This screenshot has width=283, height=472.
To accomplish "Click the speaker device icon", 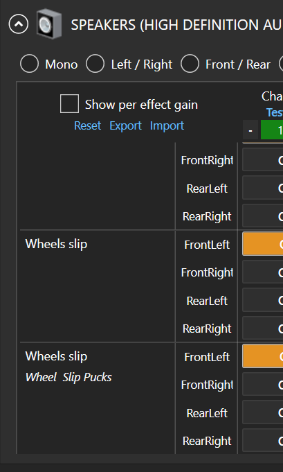I will click(49, 24).
